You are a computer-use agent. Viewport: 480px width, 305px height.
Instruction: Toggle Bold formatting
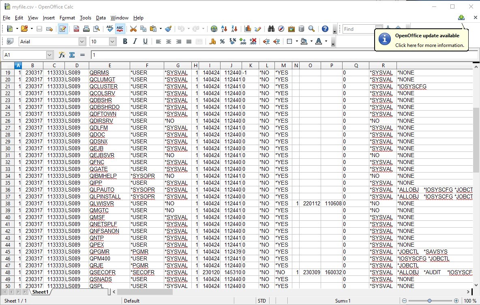point(125,41)
